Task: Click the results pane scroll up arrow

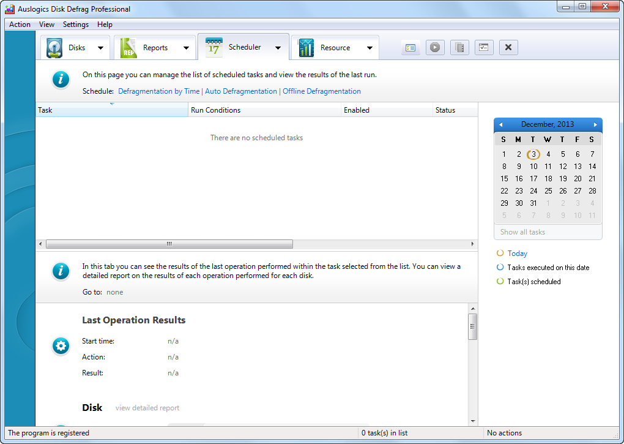Action: [473, 309]
